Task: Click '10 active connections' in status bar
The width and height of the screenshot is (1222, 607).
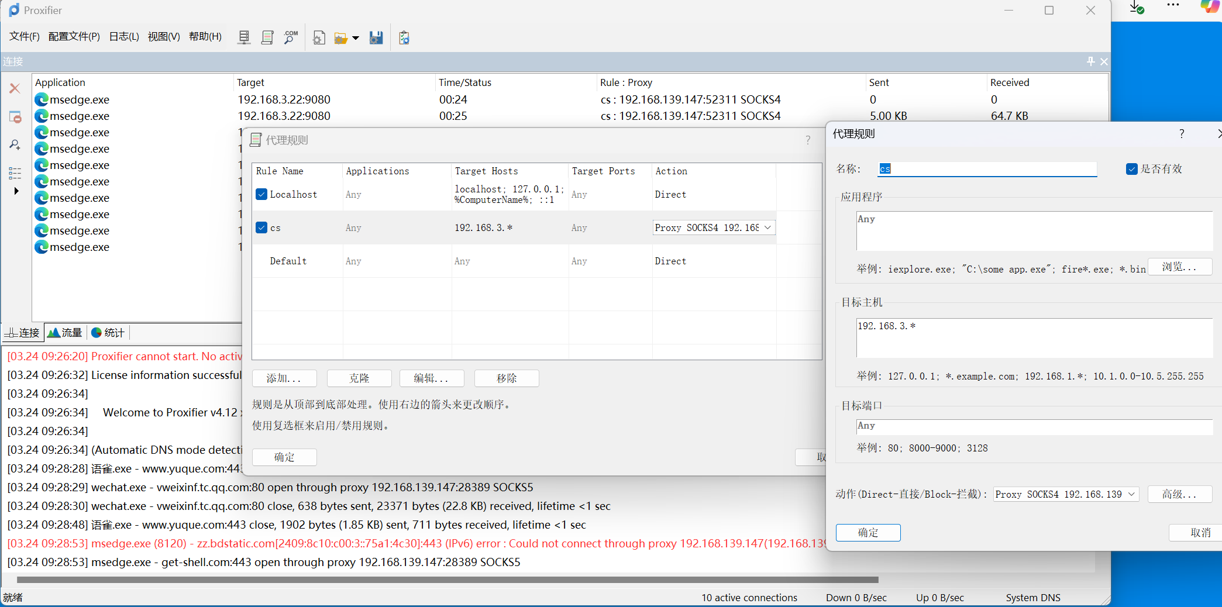Action: tap(749, 598)
